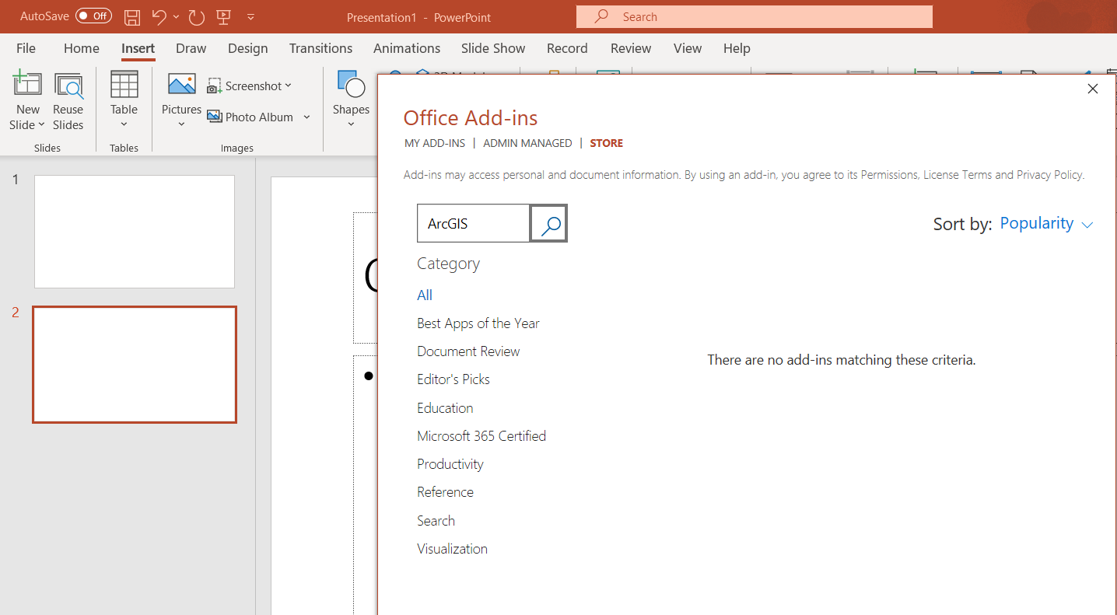Open the File menu
This screenshot has height=615, width=1117.
(x=26, y=48)
